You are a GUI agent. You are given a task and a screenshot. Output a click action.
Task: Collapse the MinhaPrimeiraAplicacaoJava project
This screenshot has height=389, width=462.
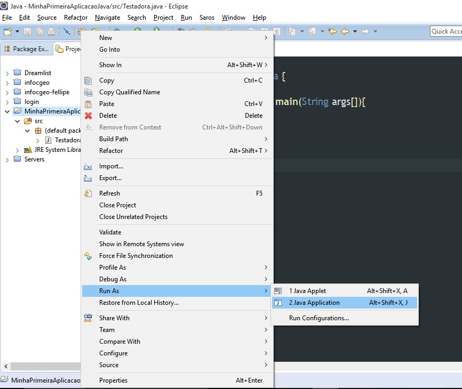click(x=7, y=111)
